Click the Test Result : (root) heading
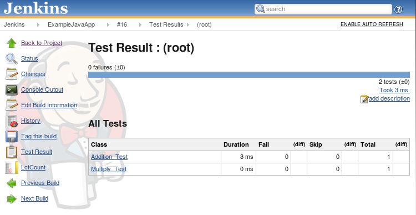 point(141,48)
